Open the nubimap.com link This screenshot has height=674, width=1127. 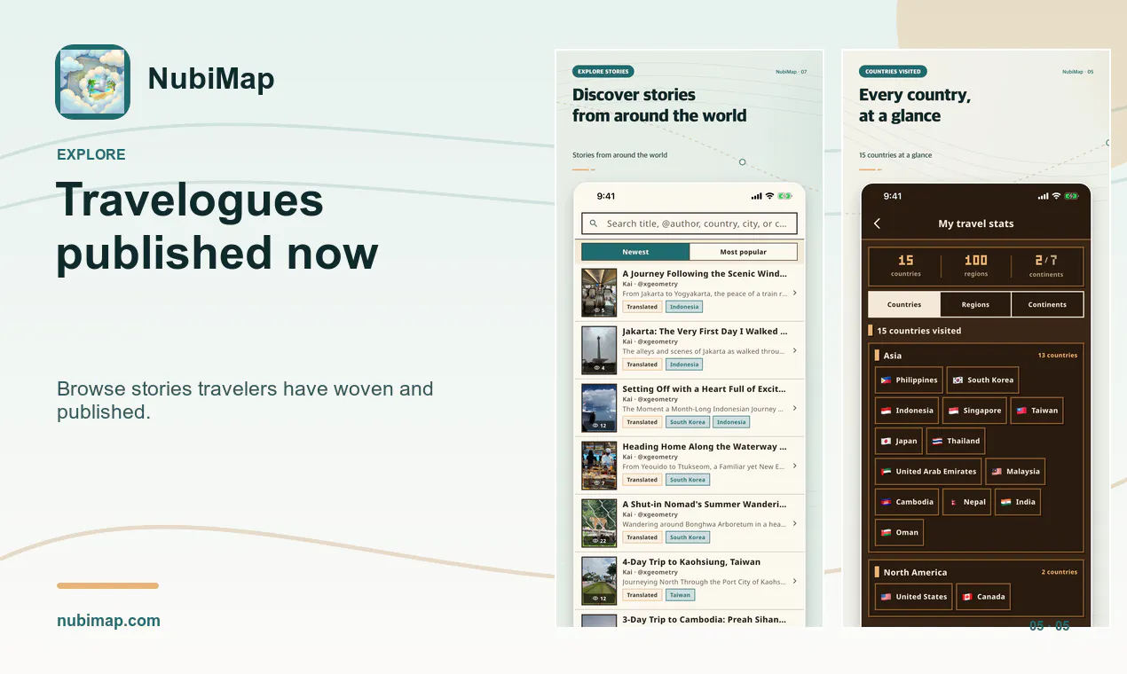click(108, 621)
